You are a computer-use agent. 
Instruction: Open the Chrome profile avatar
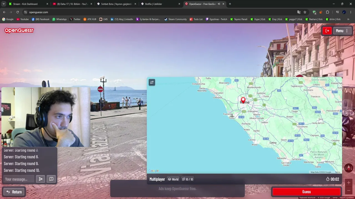344,12
